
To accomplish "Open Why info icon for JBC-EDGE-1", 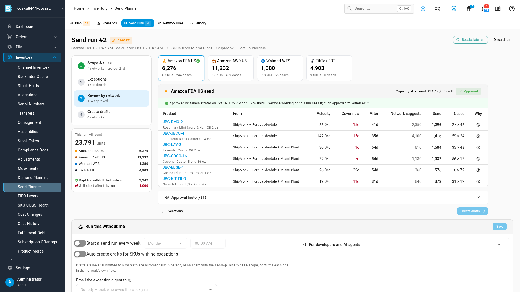I will [478, 170].
